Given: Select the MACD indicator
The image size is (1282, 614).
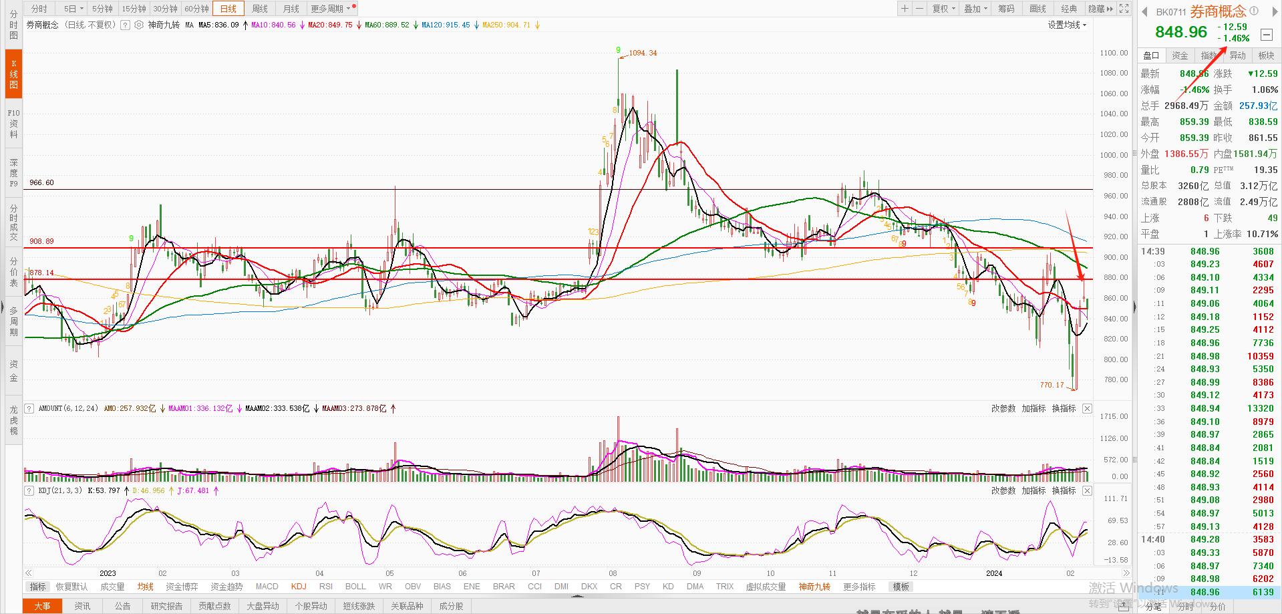Looking at the screenshot, I should click(x=267, y=587).
